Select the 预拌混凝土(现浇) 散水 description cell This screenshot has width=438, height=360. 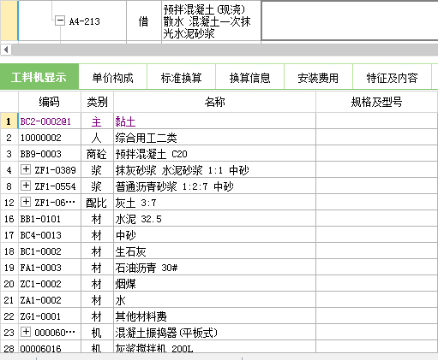pos(211,21)
